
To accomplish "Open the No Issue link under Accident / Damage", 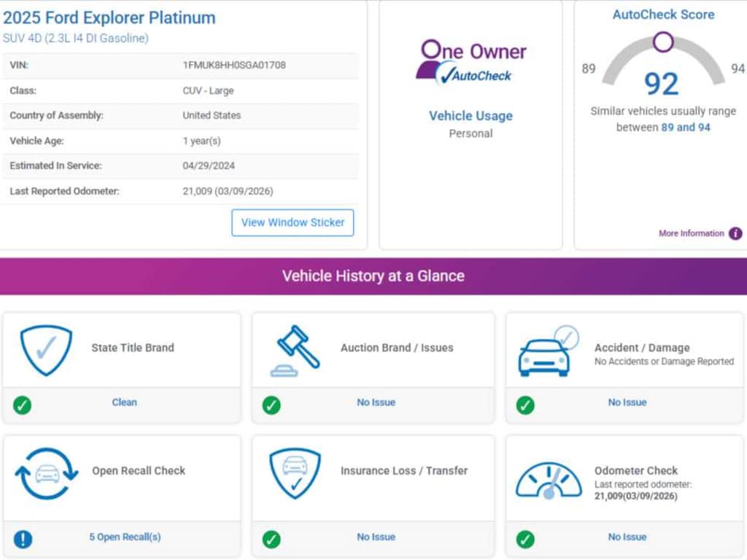I will pos(627,402).
